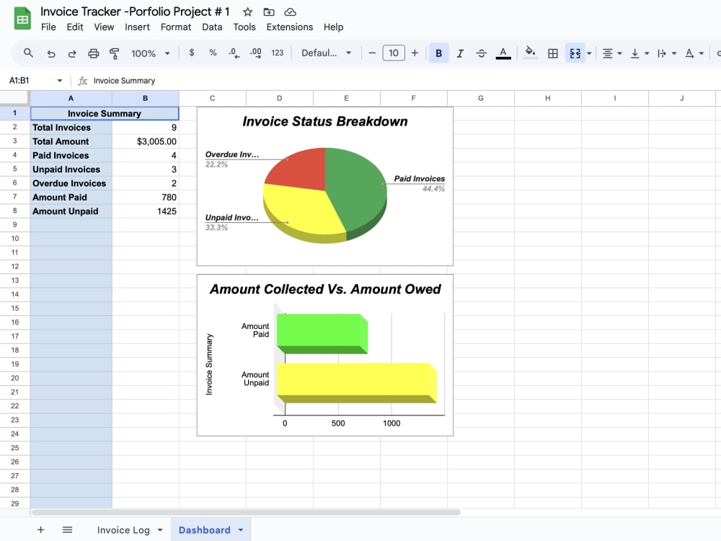Decrease decimal places
This screenshot has width=721, height=541.
click(234, 53)
